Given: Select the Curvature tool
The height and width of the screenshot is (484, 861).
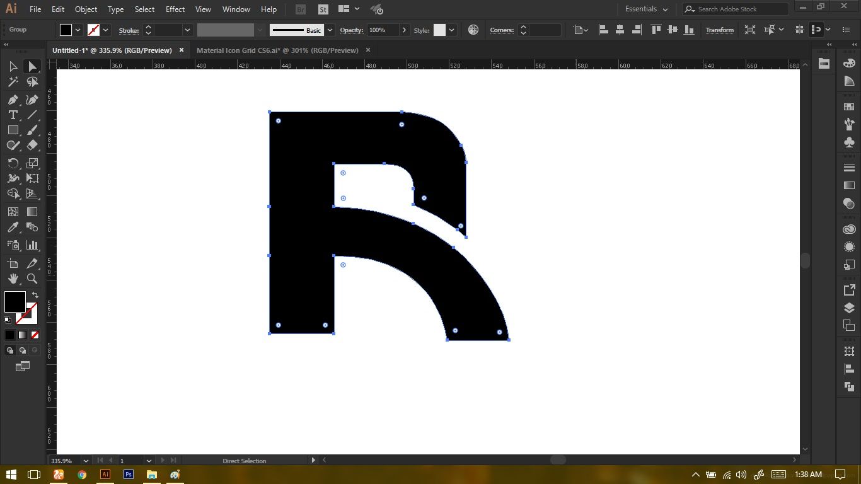Looking at the screenshot, I should click(32, 100).
